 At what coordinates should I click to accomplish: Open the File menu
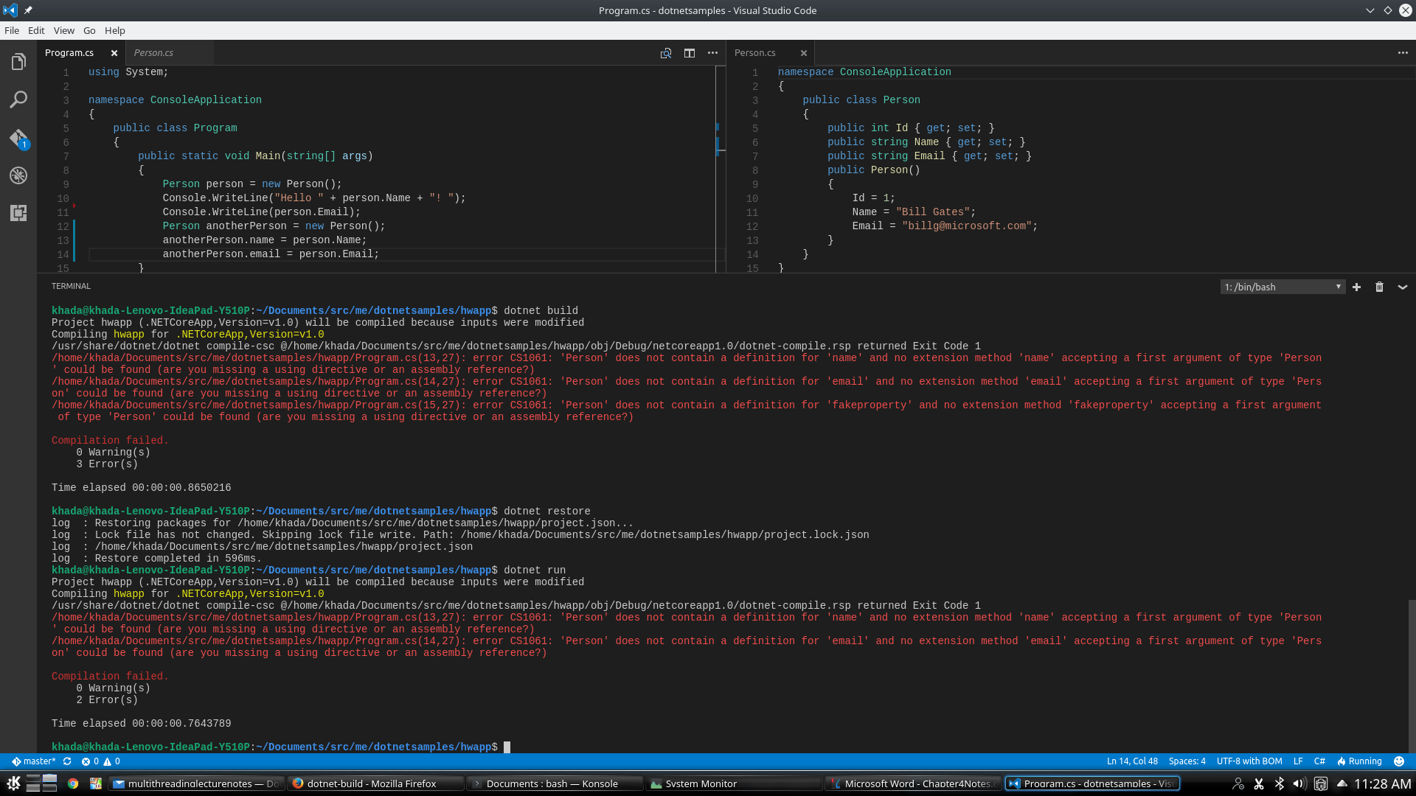click(x=12, y=30)
